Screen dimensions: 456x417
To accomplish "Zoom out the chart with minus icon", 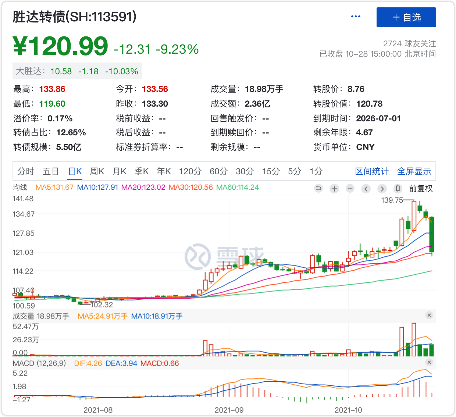I will coord(350,189).
